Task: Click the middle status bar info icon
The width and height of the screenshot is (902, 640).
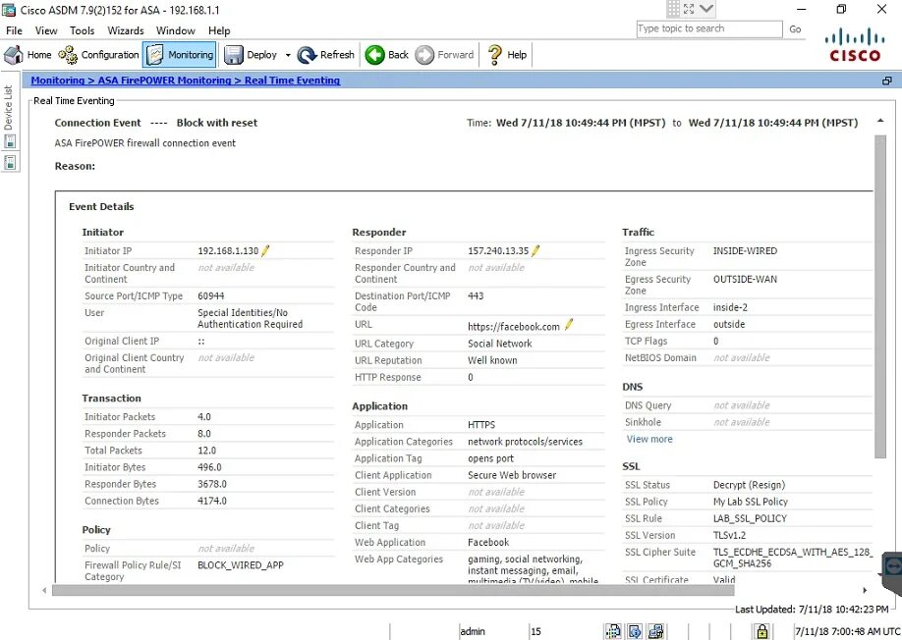Action: (x=635, y=631)
